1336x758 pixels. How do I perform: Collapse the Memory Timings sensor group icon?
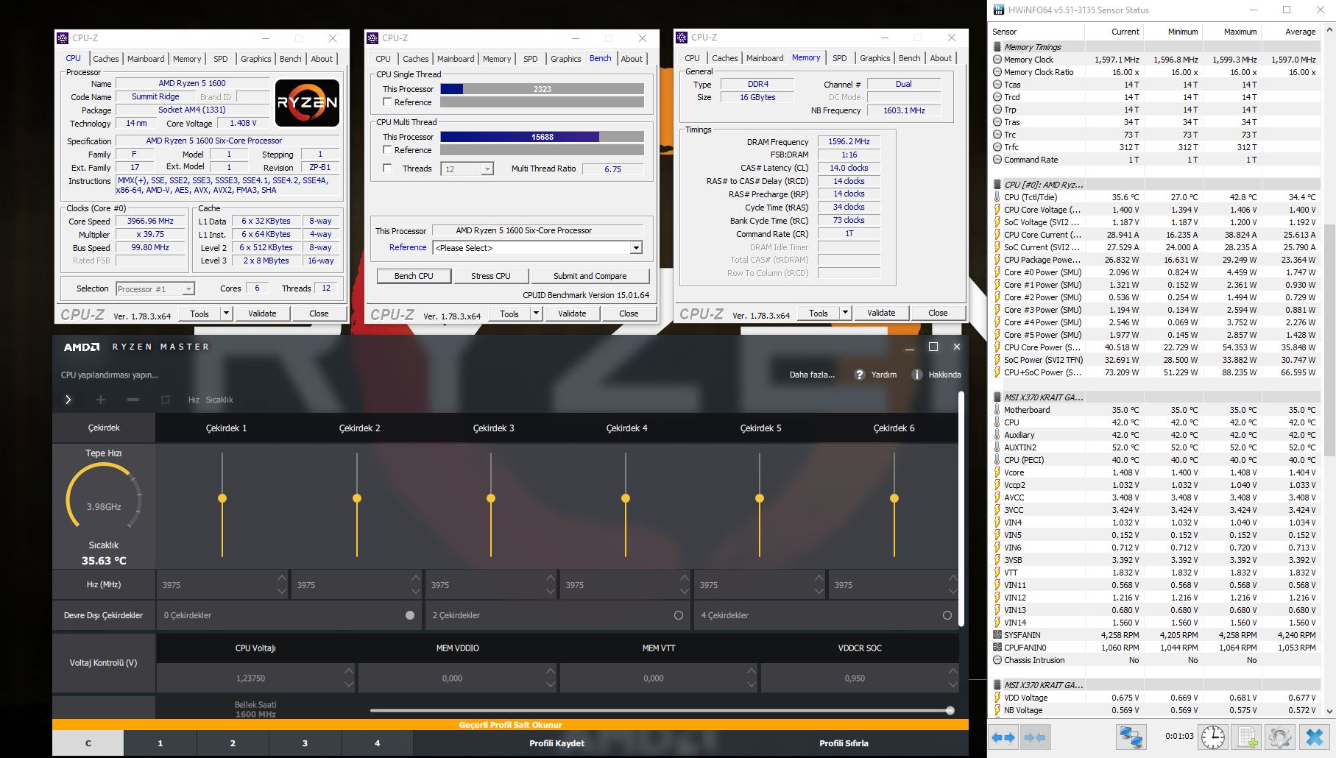997,47
